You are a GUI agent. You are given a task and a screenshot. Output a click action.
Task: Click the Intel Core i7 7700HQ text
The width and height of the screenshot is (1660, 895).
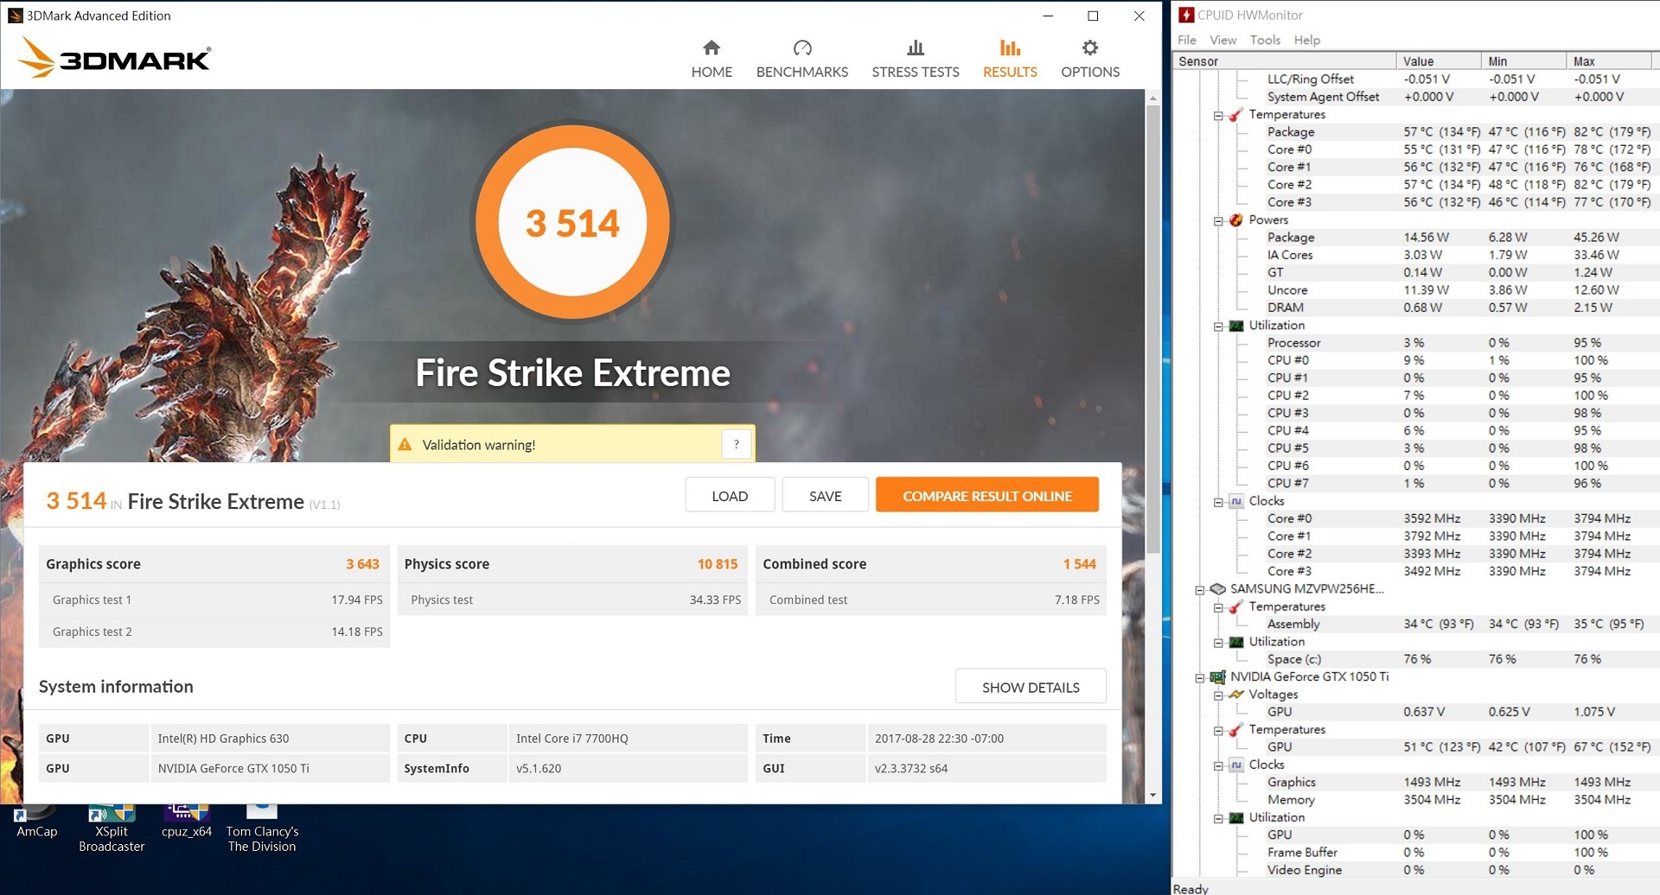(x=572, y=739)
